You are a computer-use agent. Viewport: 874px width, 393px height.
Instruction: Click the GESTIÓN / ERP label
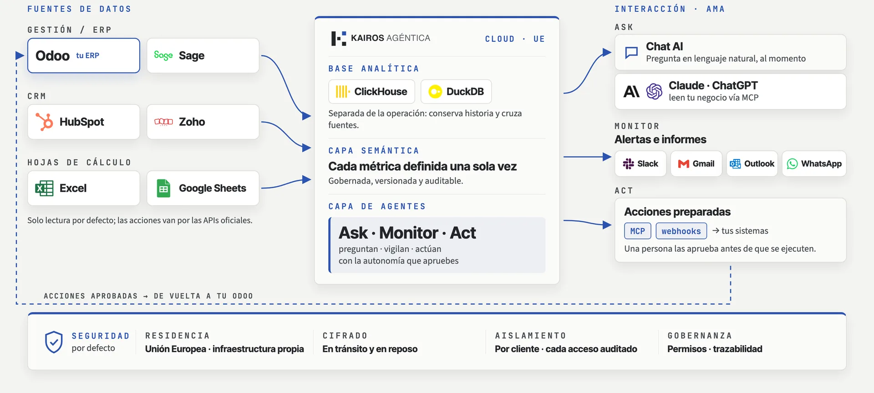(x=69, y=30)
